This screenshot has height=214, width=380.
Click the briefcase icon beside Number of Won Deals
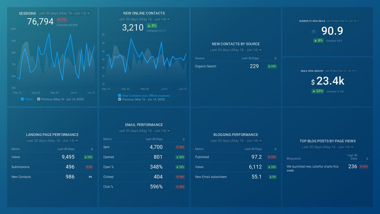pos(313,31)
